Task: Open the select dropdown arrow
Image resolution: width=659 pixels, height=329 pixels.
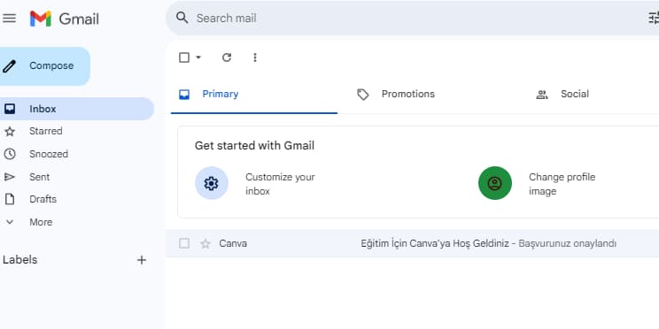Action: [x=198, y=57]
